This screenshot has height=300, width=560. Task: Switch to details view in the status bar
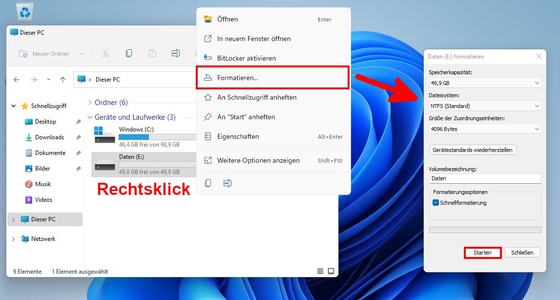click(x=320, y=271)
